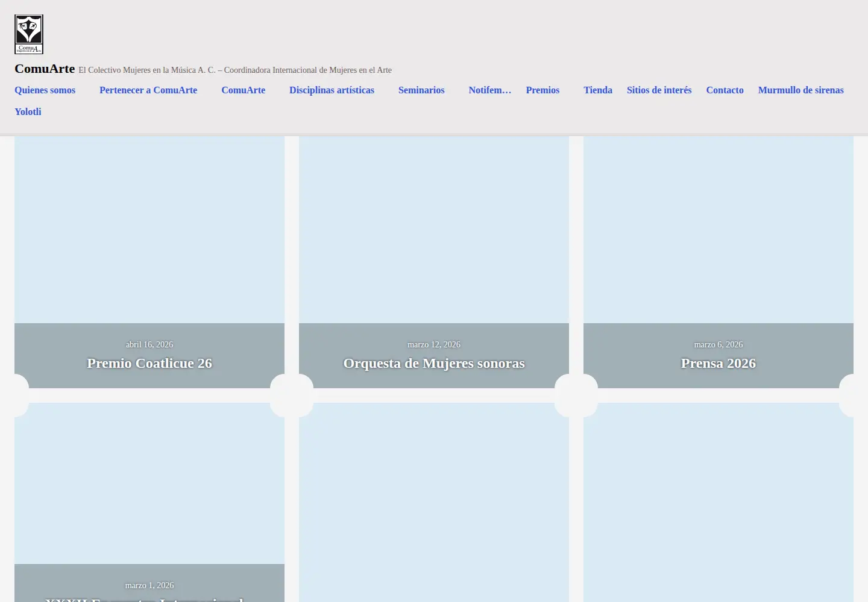Open the Premio Coatlicue 26 post
The width and height of the screenshot is (868, 602).
point(149,363)
